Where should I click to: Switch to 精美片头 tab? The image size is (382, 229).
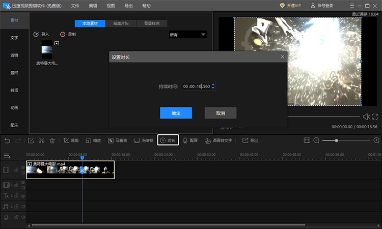(121, 23)
